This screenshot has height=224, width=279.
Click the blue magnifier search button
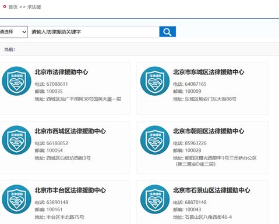(168, 32)
